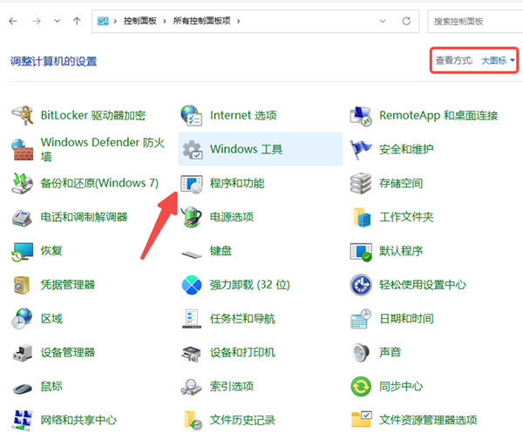This screenshot has width=523, height=440.
Task: Open the 日期和时间 icon
Action: click(x=361, y=319)
